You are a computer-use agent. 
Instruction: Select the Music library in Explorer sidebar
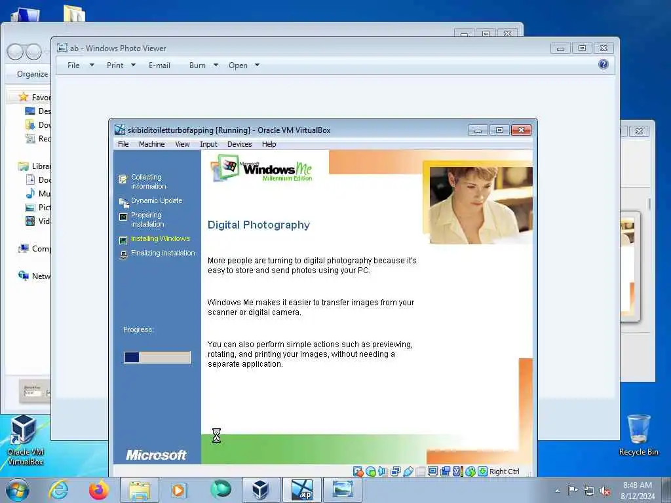tap(38, 193)
